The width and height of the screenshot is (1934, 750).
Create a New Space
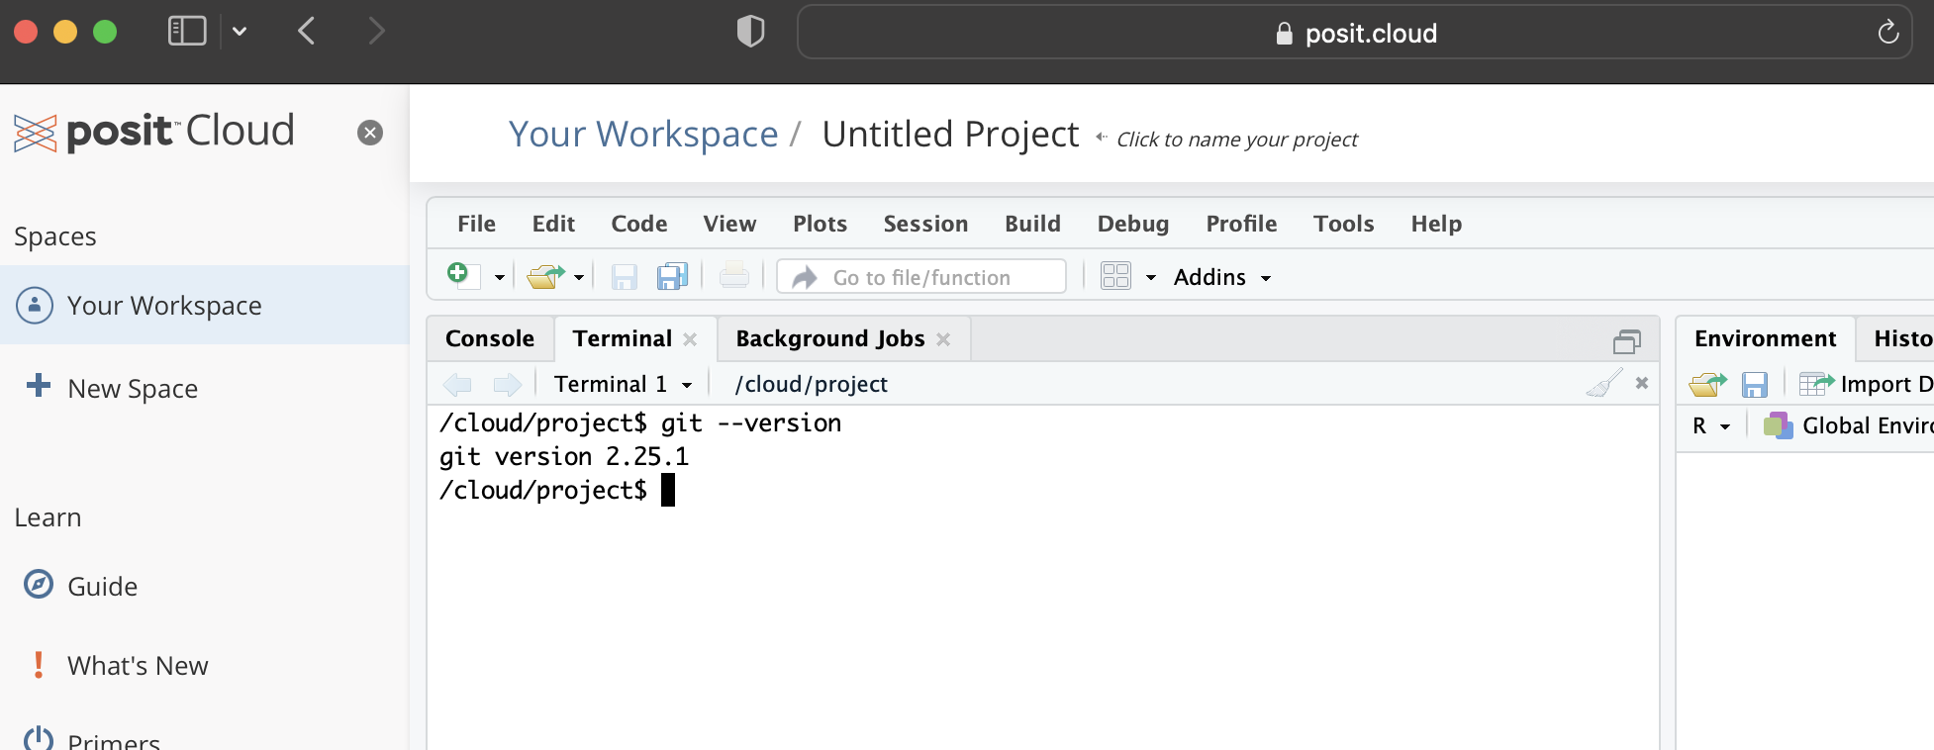[x=132, y=389]
